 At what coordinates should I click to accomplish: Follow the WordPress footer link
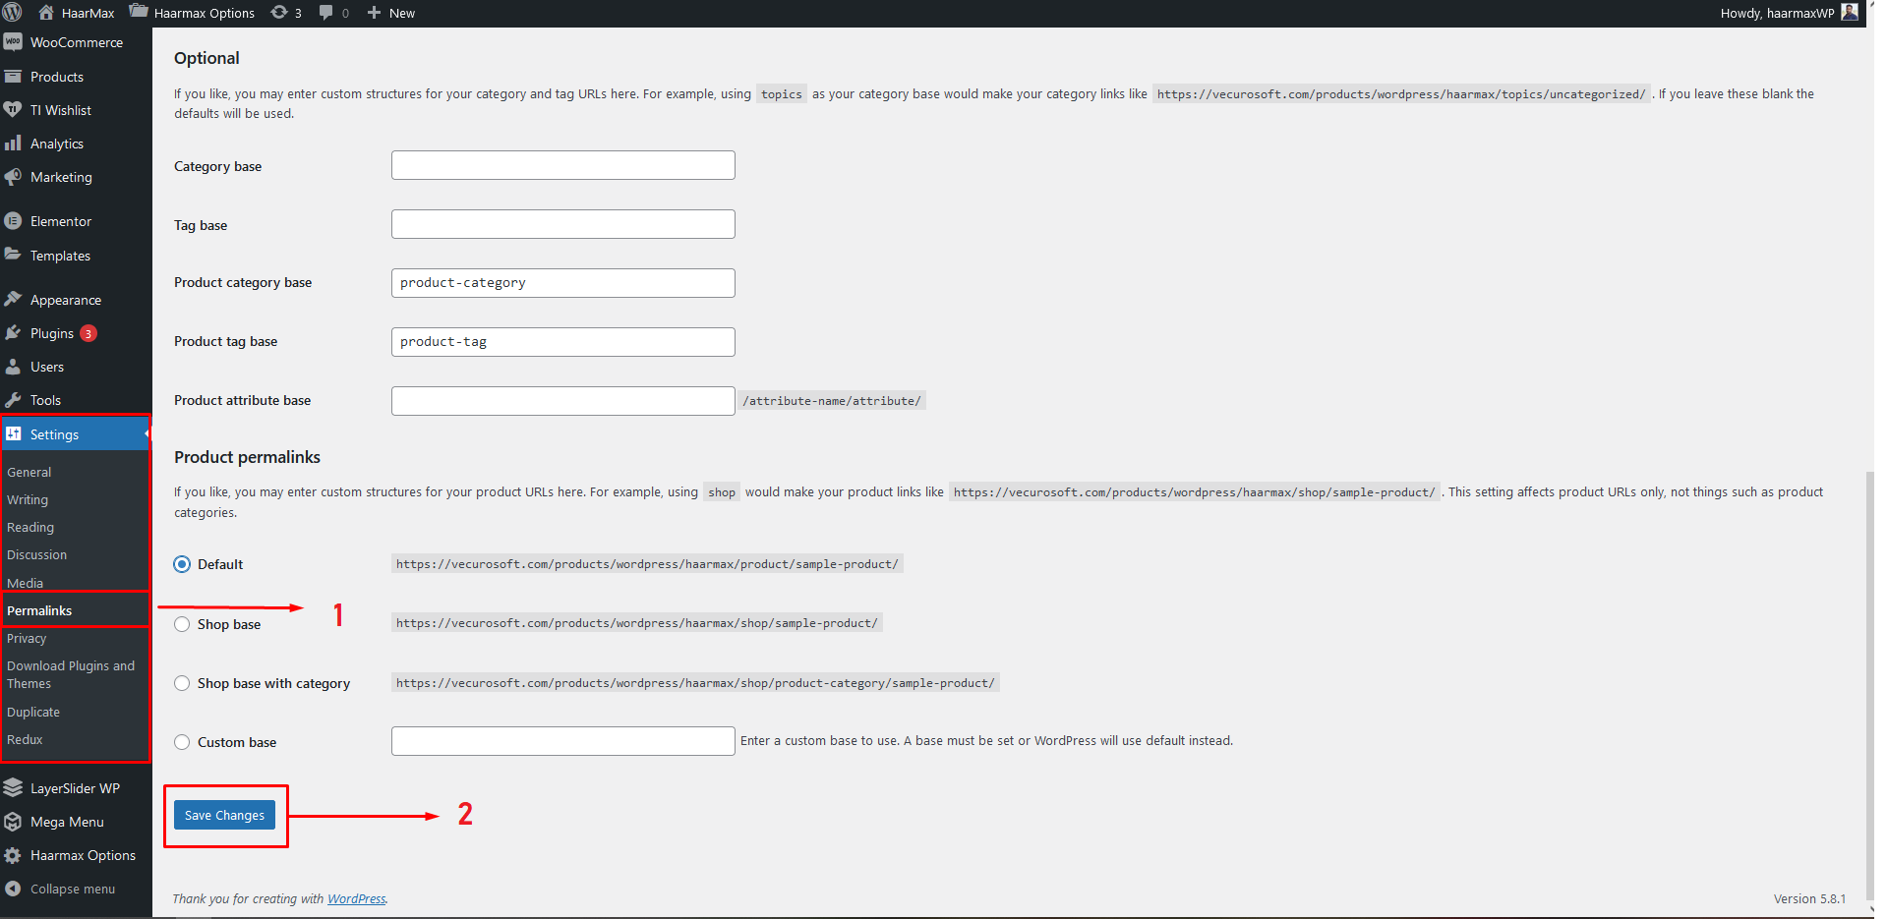pos(356,898)
